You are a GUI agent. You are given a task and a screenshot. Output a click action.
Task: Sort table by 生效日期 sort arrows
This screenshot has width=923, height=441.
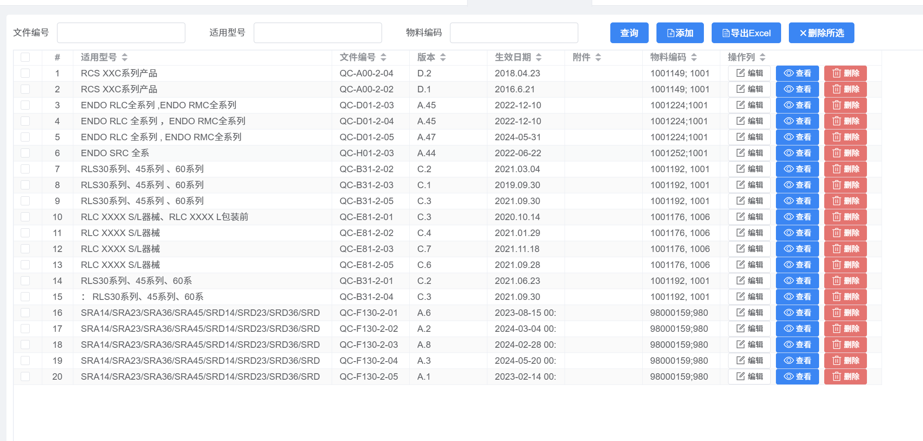tap(539, 57)
